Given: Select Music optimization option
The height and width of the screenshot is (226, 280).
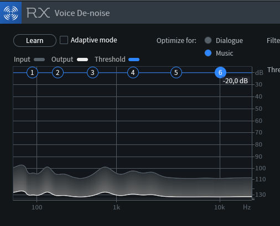Looking at the screenshot, I should [208, 53].
